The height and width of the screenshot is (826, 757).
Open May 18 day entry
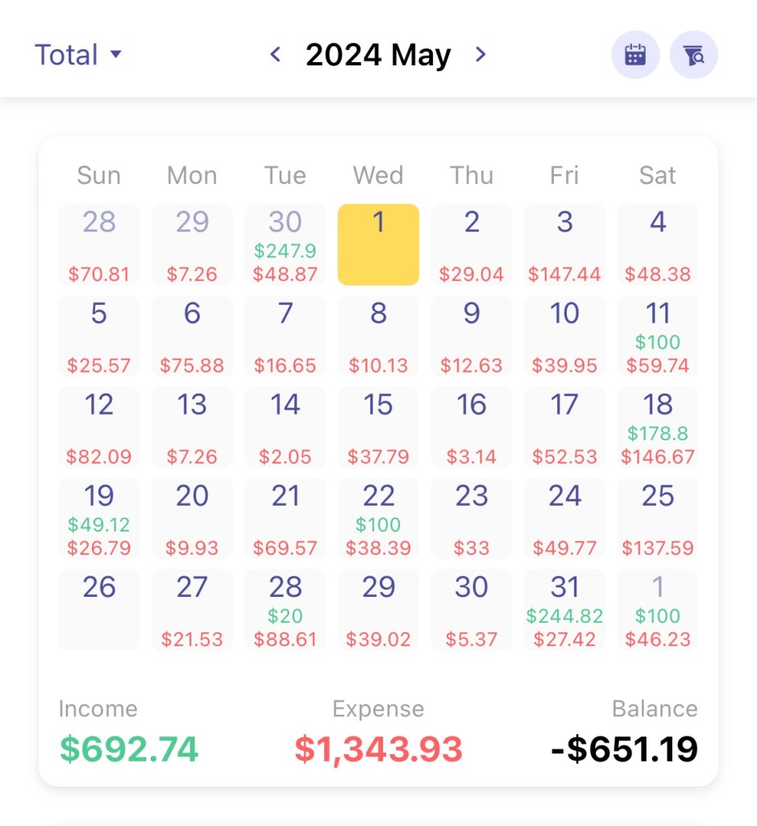point(658,428)
